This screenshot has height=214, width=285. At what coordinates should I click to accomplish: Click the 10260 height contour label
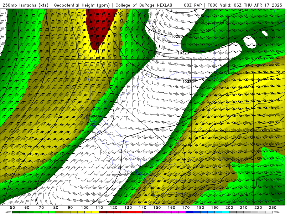(x=177, y=36)
